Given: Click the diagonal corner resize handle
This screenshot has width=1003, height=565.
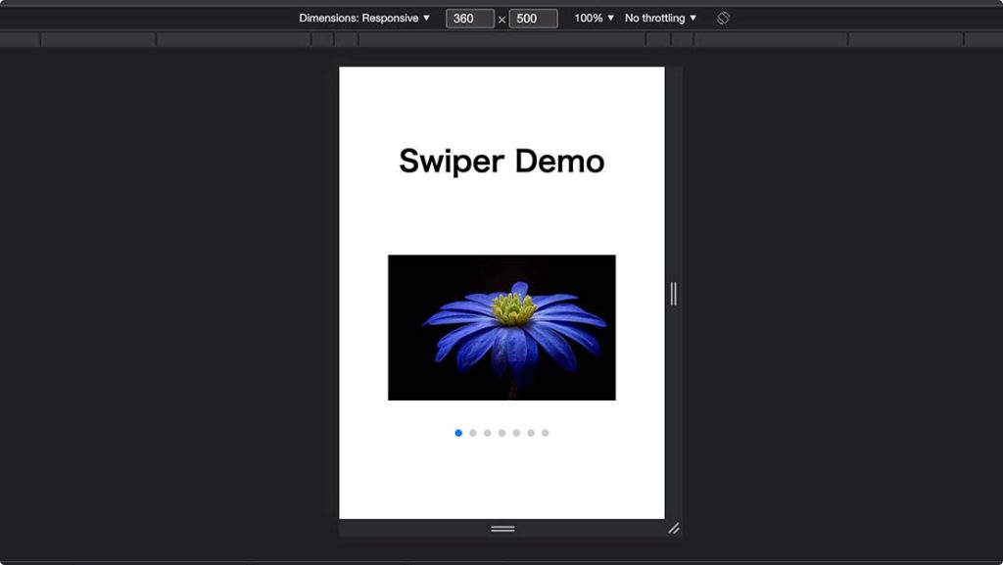Looking at the screenshot, I should (675, 529).
